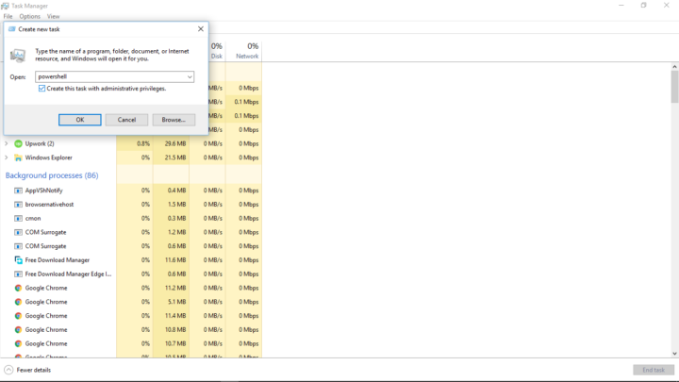Click the vertical scrollbar thumb

pyautogui.click(x=674, y=87)
